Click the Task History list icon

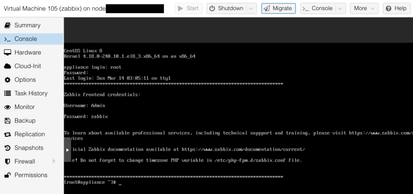tap(7, 93)
